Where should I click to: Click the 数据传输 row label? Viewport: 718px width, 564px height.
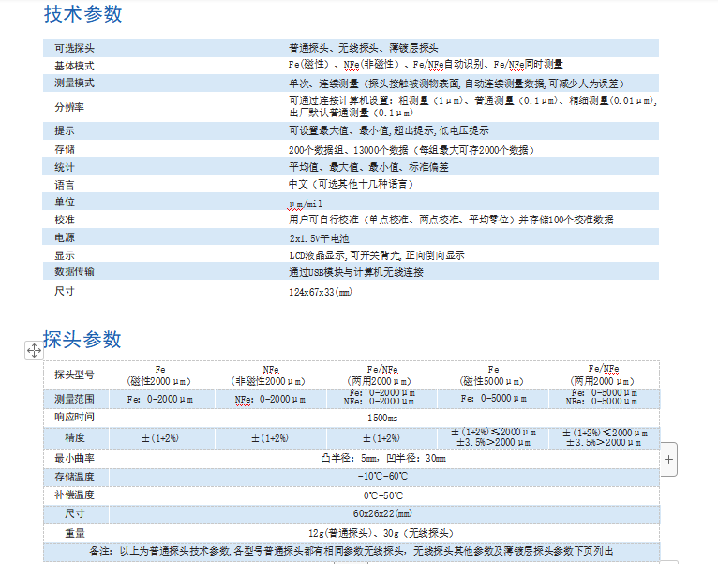click(74, 271)
